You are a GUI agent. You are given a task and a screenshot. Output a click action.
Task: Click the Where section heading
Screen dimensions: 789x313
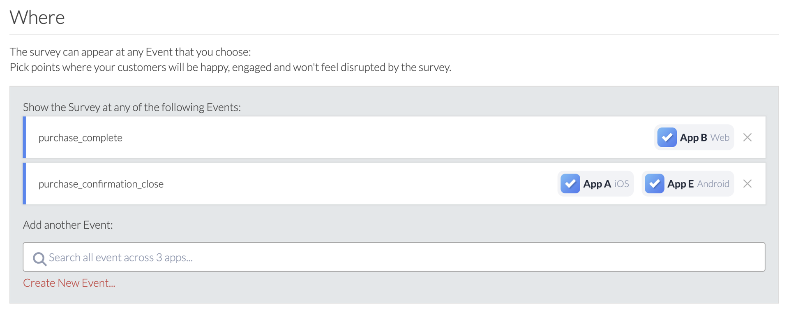pos(37,17)
